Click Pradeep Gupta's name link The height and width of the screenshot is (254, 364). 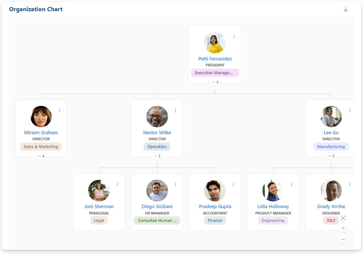pos(215,206)
